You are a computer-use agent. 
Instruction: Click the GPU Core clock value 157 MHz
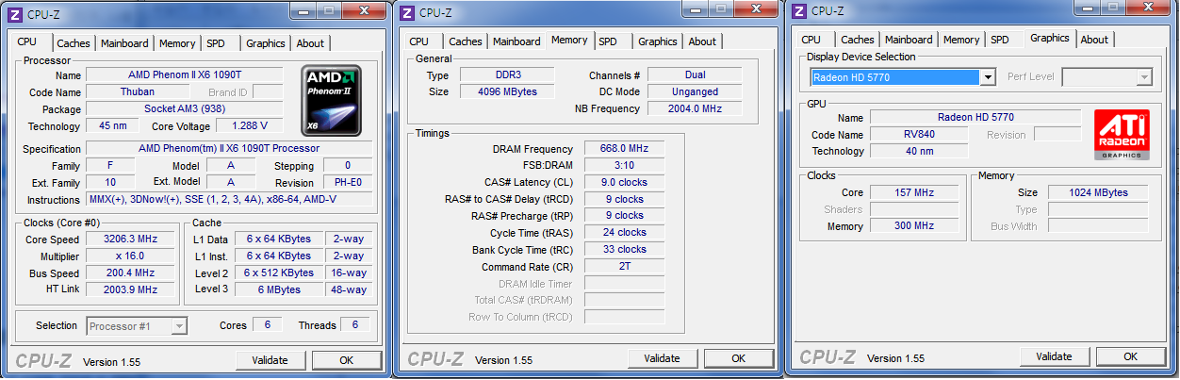914,192
